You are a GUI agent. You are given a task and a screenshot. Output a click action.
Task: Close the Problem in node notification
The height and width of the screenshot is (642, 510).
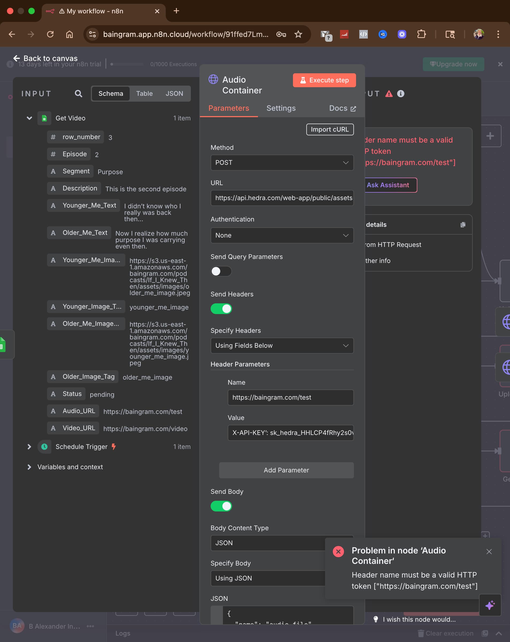pos(489,552)
